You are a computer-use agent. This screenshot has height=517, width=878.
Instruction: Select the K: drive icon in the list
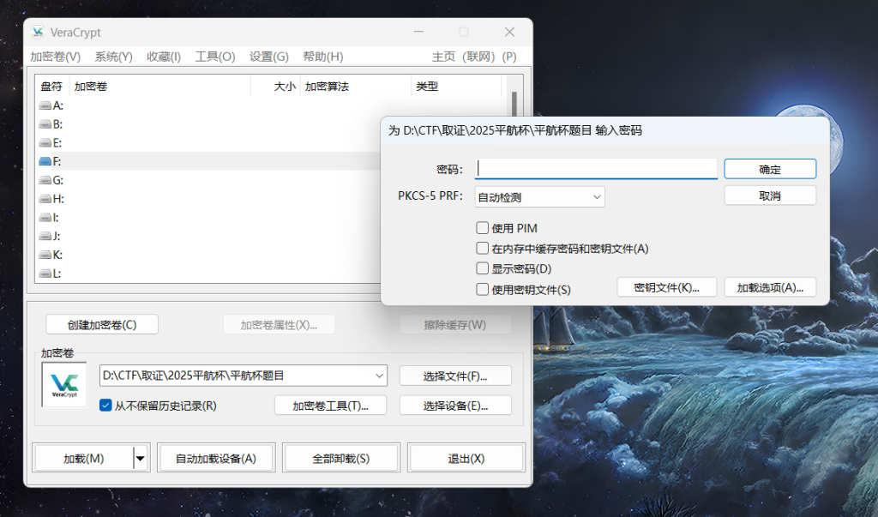45,255
